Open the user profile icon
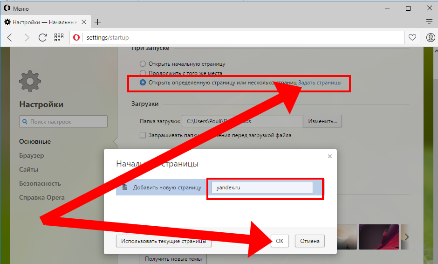Viewport: 438px width, 264px height. click(x=430, y=37)
